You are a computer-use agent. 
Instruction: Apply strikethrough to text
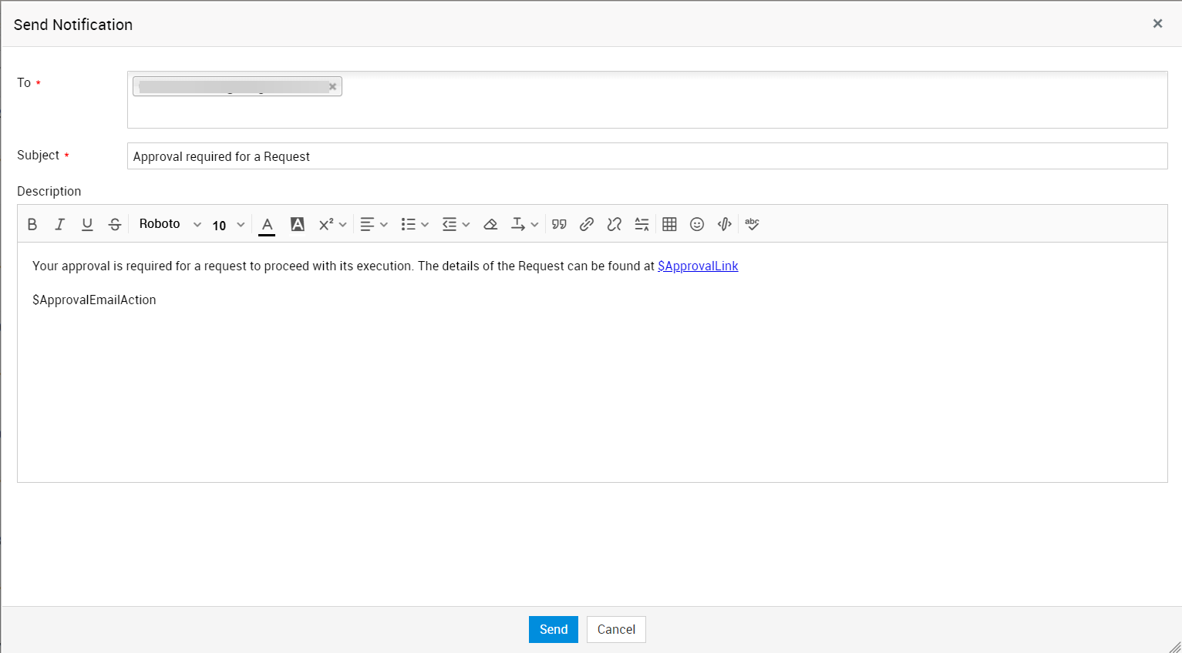tap(115, 224)
